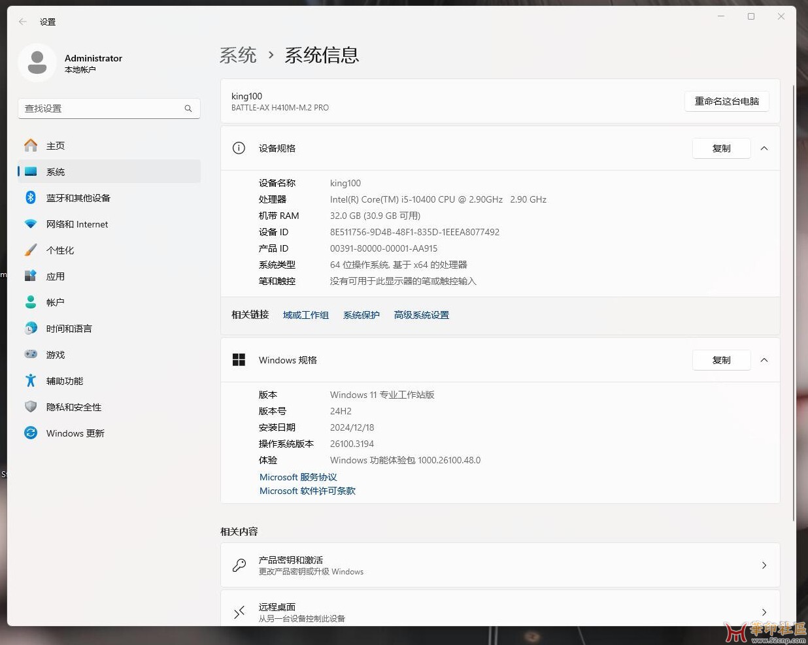Click the 远程桌面 card title

277,607
